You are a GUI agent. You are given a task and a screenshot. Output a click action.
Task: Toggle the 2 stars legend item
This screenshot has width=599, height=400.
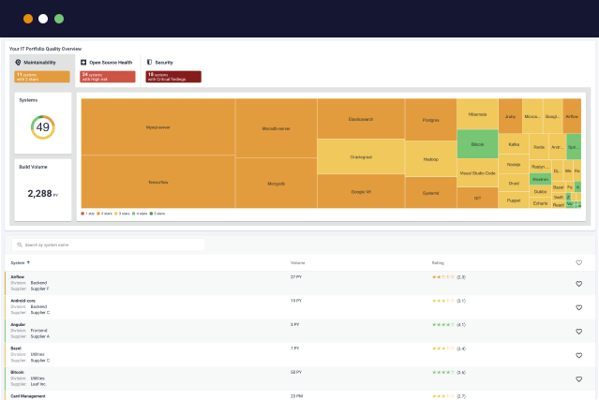[x=104, y=214]
